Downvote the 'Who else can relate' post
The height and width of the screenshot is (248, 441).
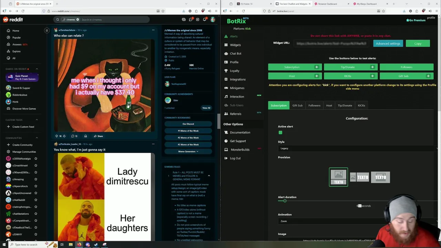[64, 136]
